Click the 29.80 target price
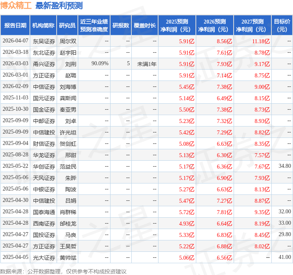This screenshot has width=293, height=275. coord(285,234)
